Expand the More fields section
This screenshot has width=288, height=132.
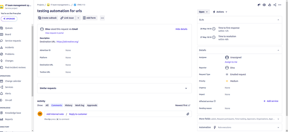click(x=278, y=119)
